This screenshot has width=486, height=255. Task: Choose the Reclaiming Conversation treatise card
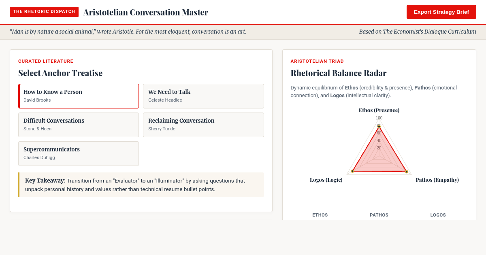click(x=203, y=125)
